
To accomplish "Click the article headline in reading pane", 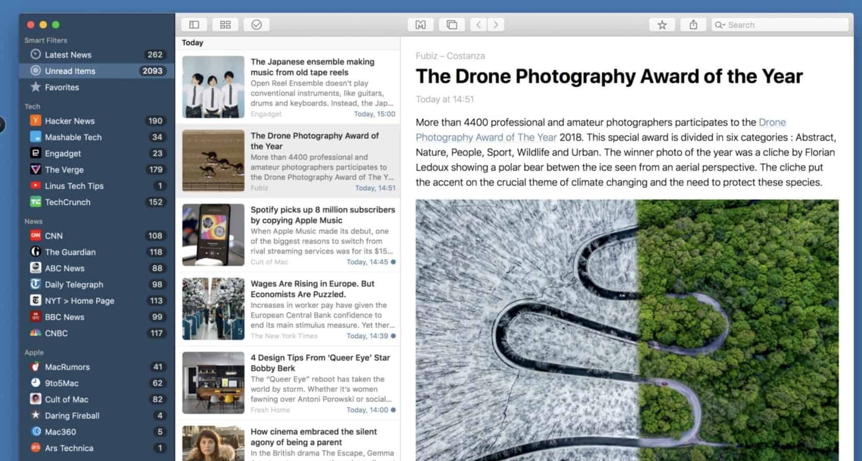I will click(609, 76).
